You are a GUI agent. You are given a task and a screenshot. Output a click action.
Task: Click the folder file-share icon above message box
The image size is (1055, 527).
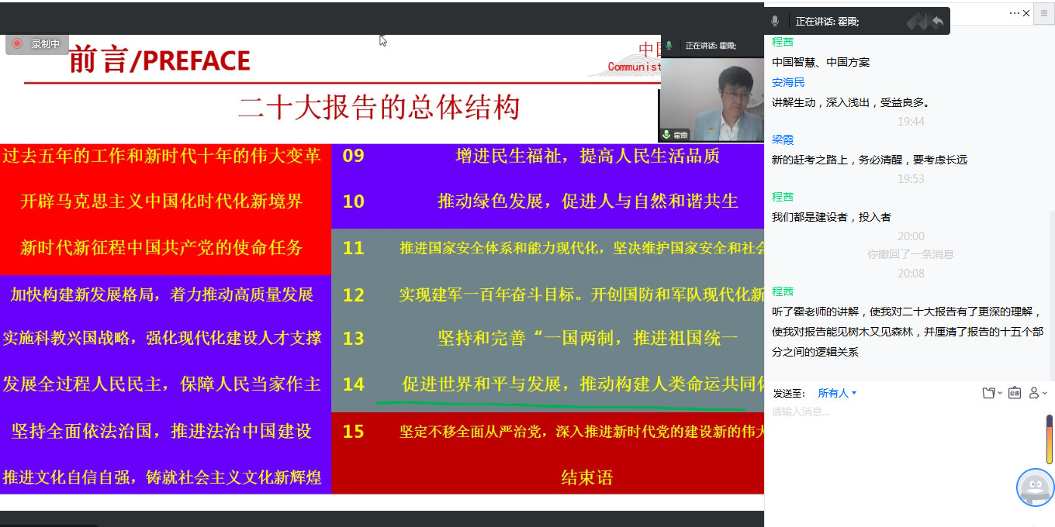coord(988,393)
